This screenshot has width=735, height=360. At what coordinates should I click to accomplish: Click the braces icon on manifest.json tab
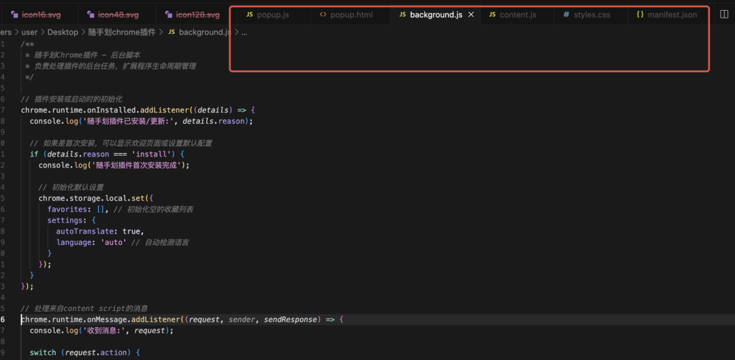pos(640,14)
